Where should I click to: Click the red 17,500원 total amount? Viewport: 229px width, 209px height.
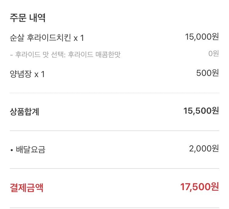pyautogui.click(x=199, y=187)
